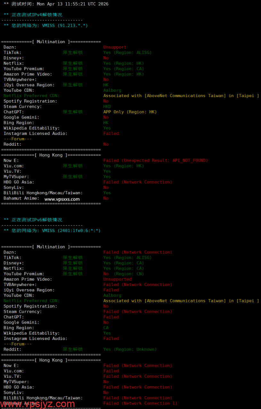
Task: Click the YouTube Premium 'No (Region: CN)' result
Action: (x=123, y=274)
